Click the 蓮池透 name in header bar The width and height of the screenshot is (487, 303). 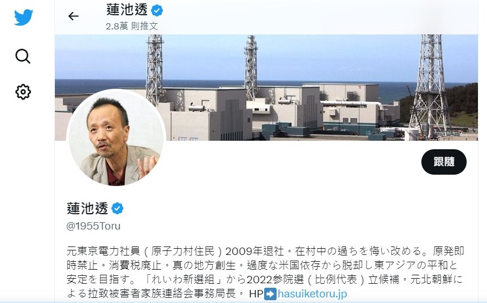point(127,10)
